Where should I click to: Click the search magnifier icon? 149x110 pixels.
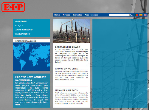pyautogui.click(x=131, y=15)
